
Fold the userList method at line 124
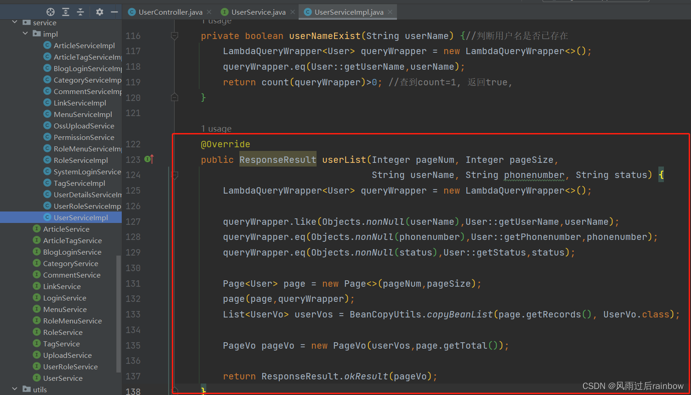click(175, 175)
